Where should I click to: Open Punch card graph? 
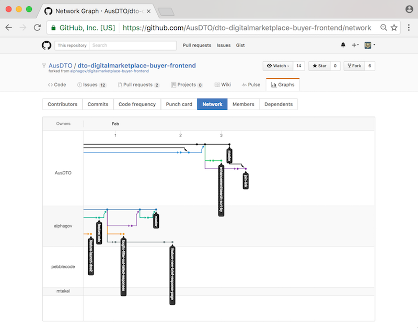pos(179,104)
